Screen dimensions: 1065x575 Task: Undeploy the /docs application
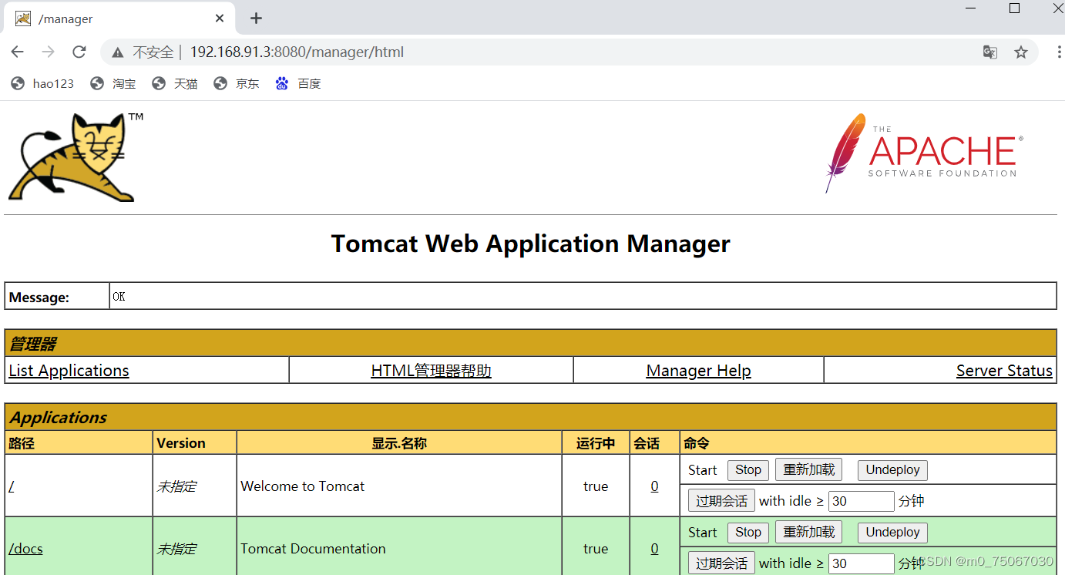(x=892, y=533)
